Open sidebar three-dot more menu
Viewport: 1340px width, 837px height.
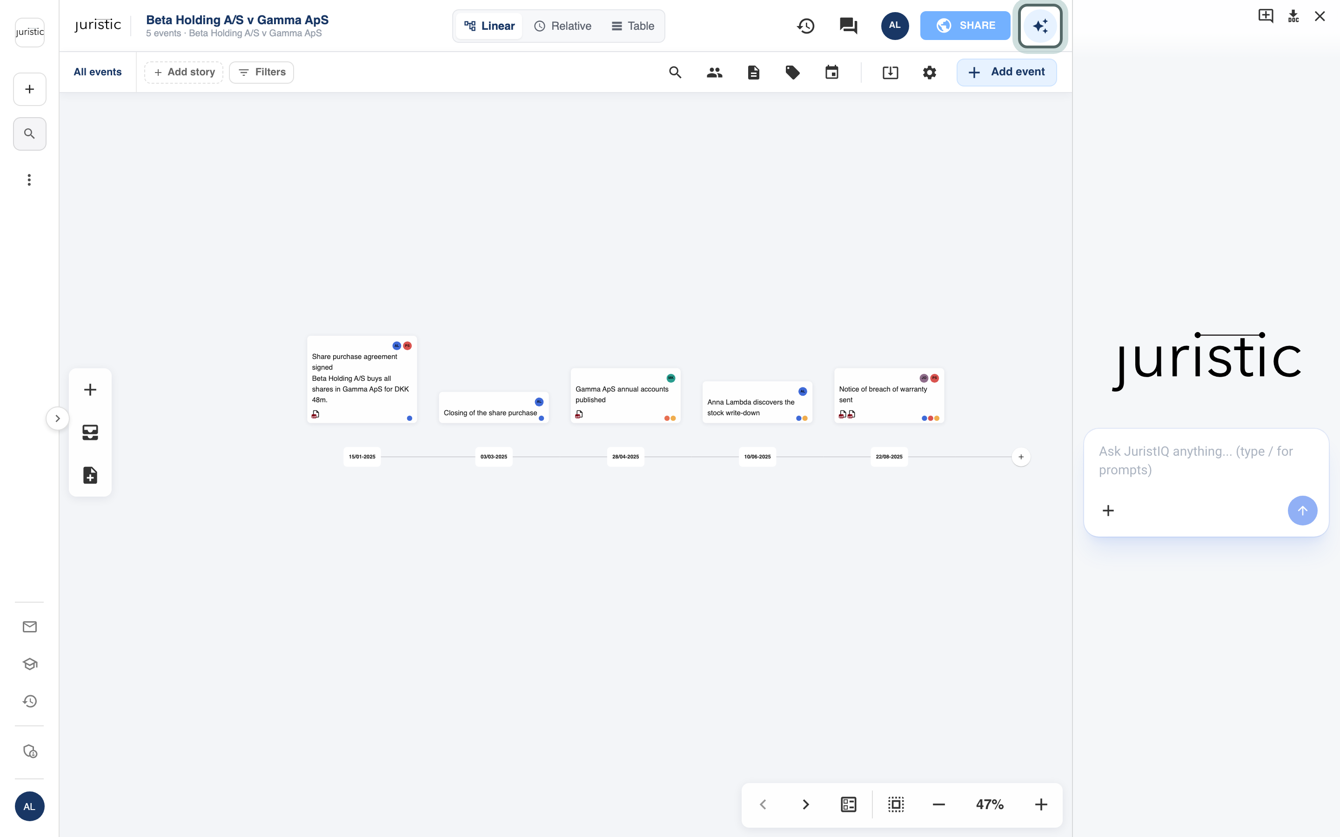(x=29, y=180)
